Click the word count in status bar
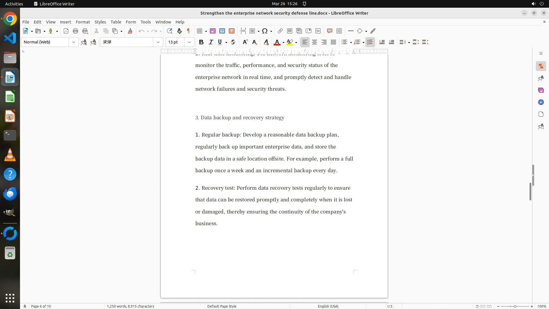 coord(130,306)
